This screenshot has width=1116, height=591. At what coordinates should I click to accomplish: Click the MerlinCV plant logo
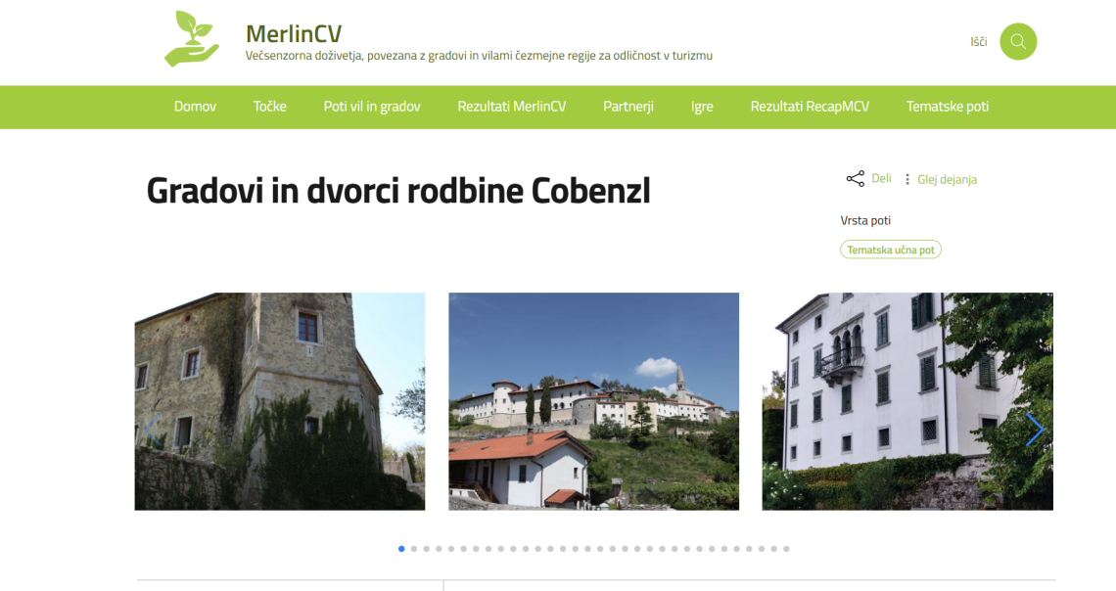coord(192,39)
